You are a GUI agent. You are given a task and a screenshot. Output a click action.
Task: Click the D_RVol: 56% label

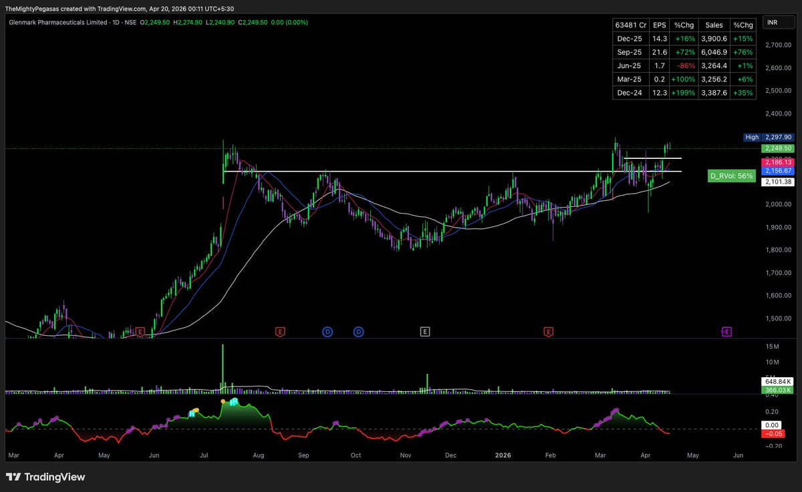point(731,176)
